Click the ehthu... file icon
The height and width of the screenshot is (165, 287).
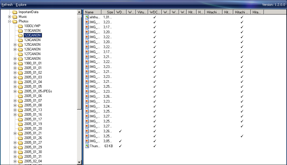[x=87, y=17]
